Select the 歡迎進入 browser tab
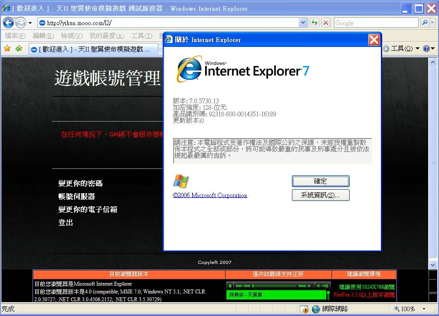 coord(93,49)
